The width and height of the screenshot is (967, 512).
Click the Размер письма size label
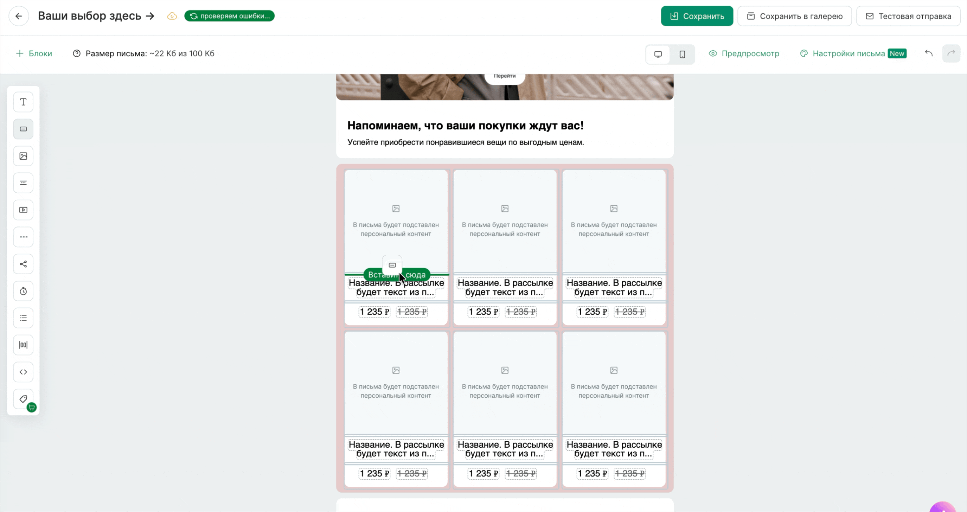tap(150, 54)
